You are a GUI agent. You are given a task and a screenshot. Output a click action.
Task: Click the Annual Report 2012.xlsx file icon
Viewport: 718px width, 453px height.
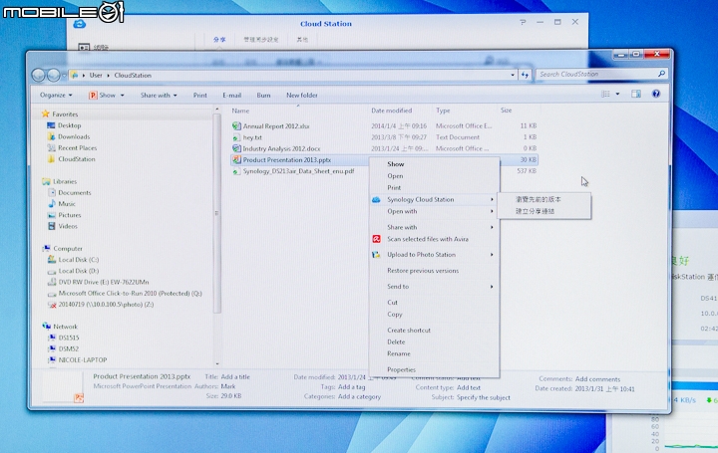pyautogui.click(x=236, y=125)
